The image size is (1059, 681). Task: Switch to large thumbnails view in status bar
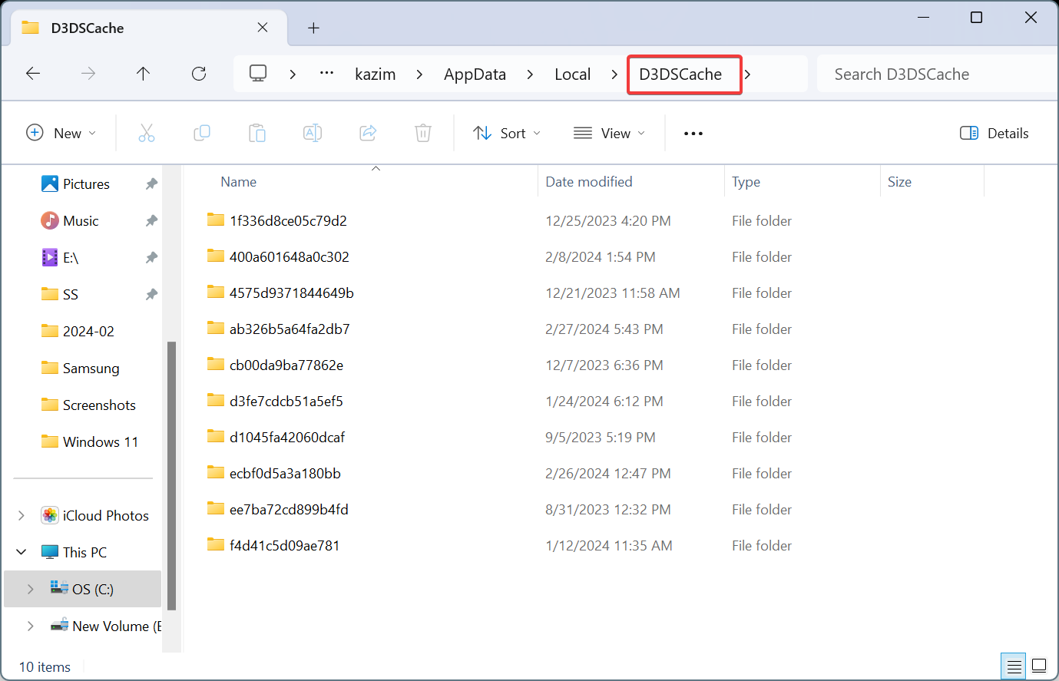click(x=1039, y=666)
